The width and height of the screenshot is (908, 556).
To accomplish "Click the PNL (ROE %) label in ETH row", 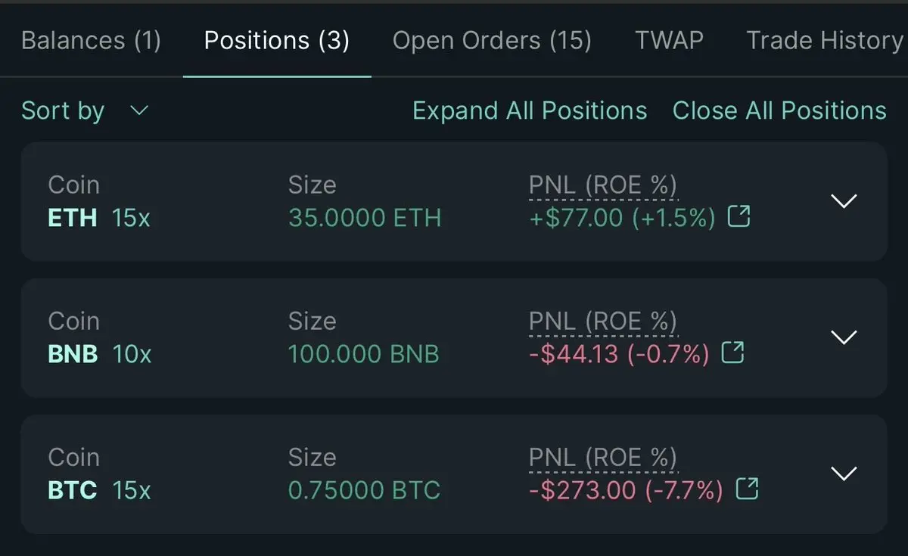I will pyautogui.click(x=603, y=186).
